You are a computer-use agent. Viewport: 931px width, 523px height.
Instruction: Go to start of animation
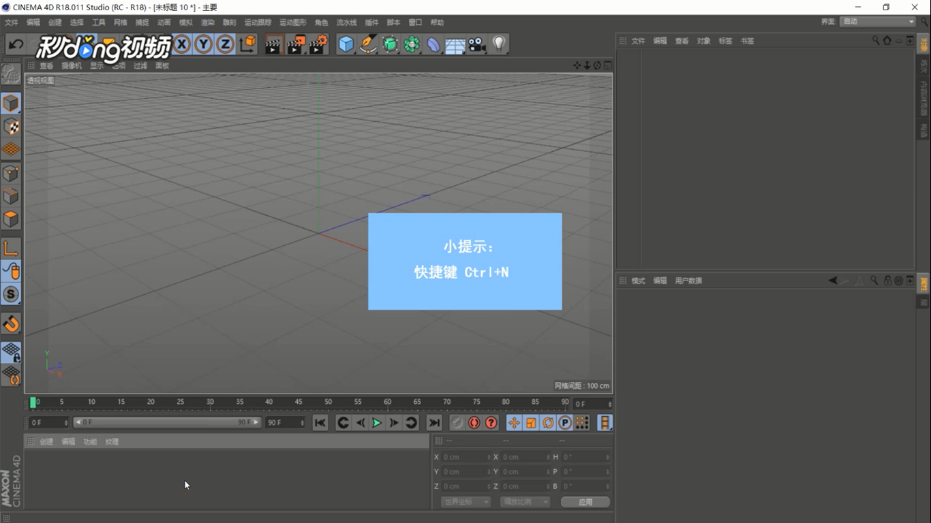[320, 423]
